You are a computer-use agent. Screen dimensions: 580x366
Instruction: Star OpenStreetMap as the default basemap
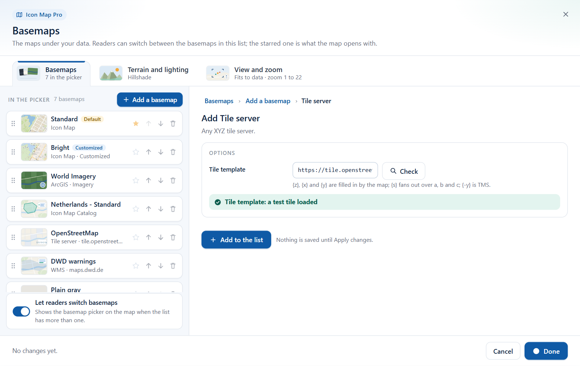tap(136, 237)
